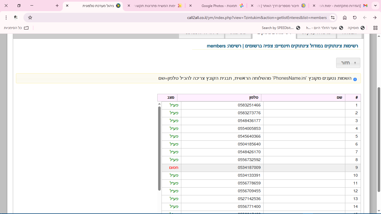Screen dimensions: 381x214
Task: Go back using the browser back arrow
Action: pyautogui.click(x=365, y=18)
